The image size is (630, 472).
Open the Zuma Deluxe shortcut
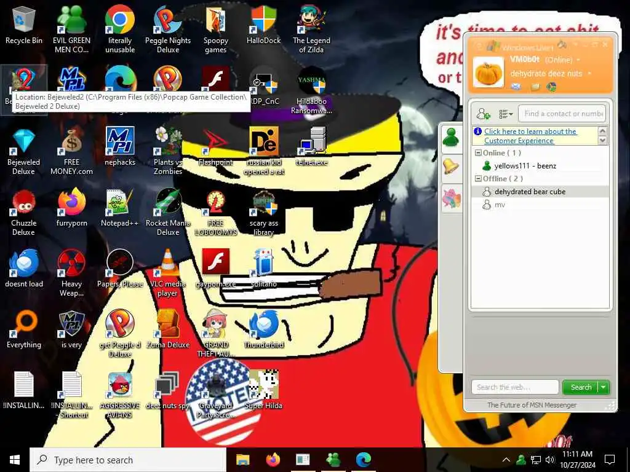coord(168,330)
